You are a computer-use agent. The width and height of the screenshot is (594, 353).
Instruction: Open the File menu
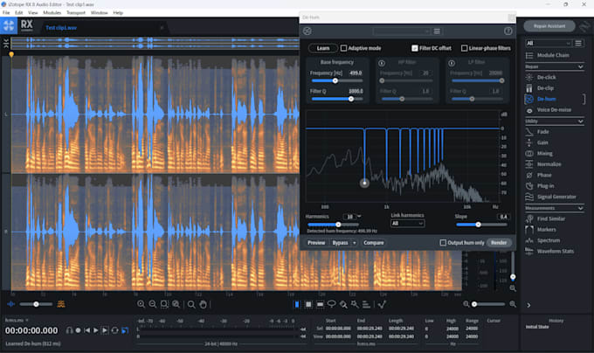point(6,12)
